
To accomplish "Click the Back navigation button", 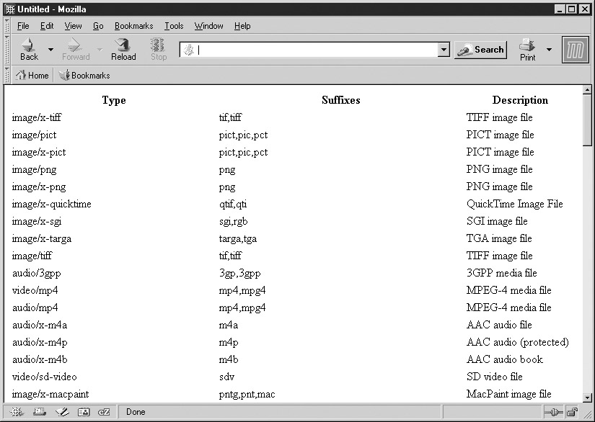I will 29,49.
